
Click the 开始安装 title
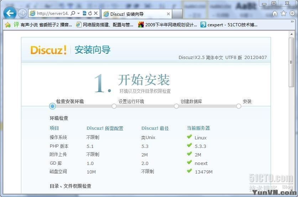pyautogui.click(x=144, y=80)
